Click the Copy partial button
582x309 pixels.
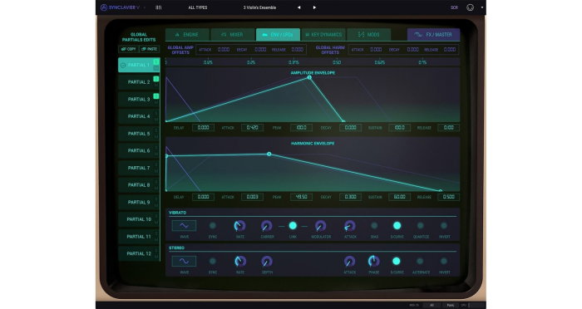tap(128, 49)
